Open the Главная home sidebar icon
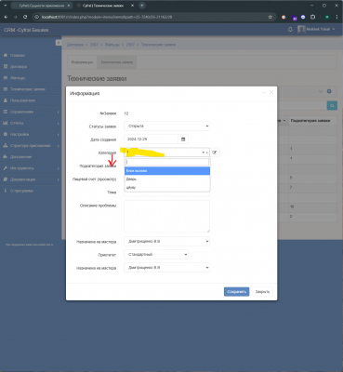 (6, 55)
